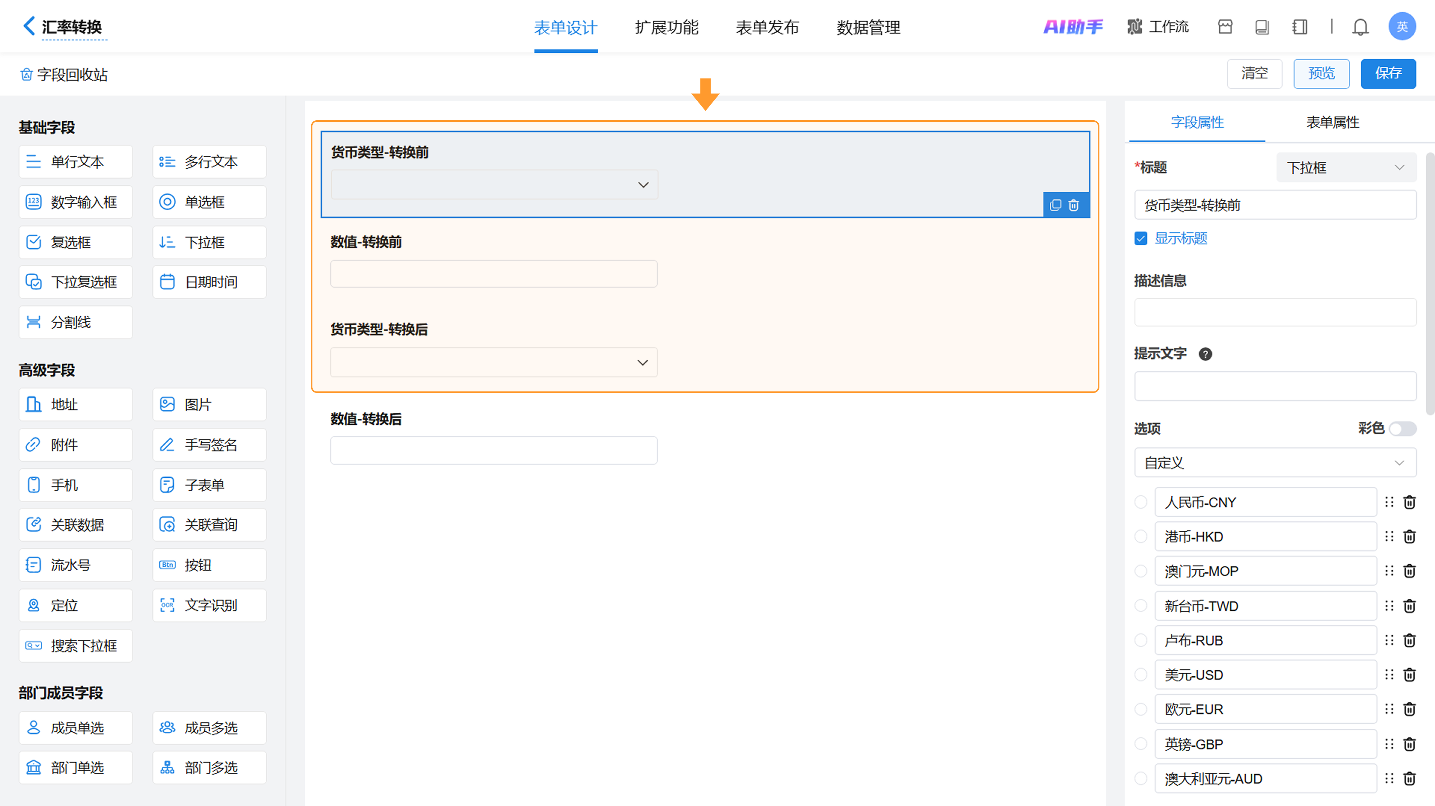Switch to the 表单属性 tab
This screenshot has width=1435, height=806.
click(x=1333, y=123)
